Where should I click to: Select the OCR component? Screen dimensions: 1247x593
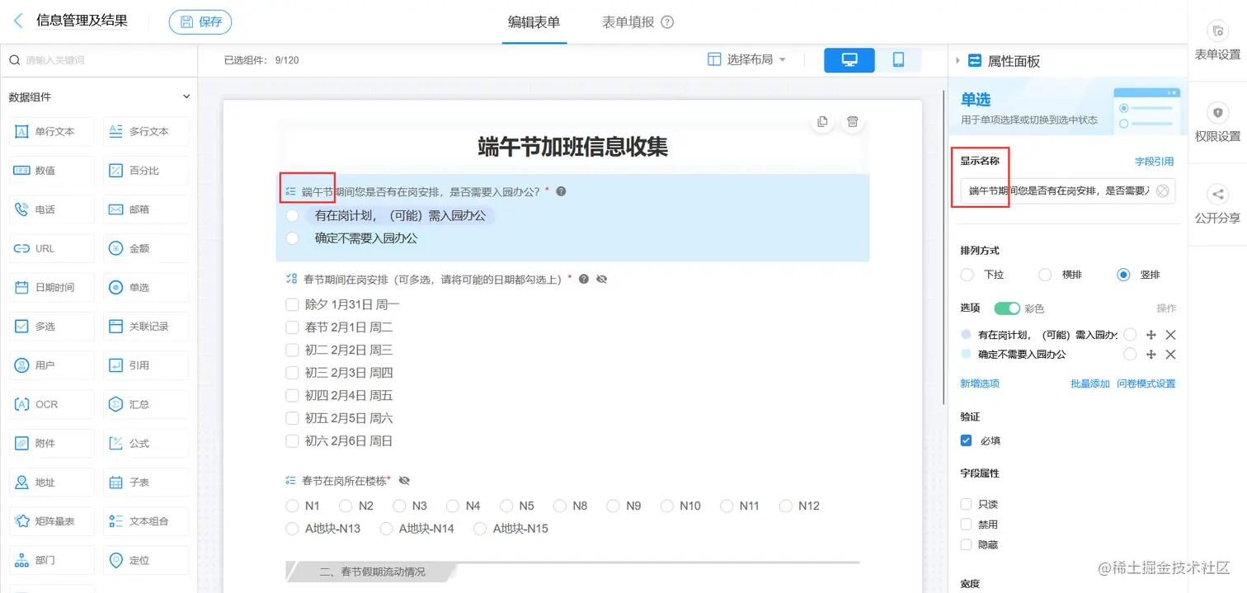point(51,404)
